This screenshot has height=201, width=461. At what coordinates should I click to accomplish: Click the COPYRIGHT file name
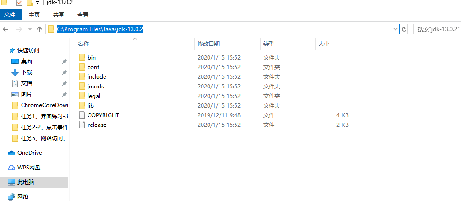pos(103,115)
